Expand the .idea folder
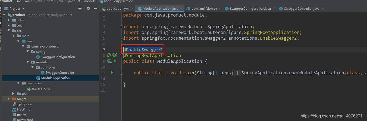367x121 pixels. click(9, 20)
